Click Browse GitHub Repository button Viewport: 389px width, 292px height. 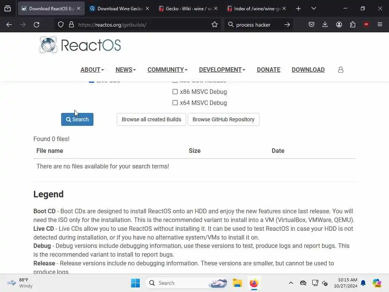pyautogui.click(x=223, y=119)
